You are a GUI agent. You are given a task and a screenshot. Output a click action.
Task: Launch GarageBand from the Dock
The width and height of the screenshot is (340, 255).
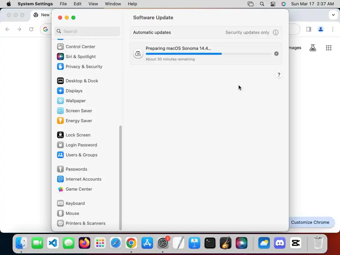click(225, 243)
